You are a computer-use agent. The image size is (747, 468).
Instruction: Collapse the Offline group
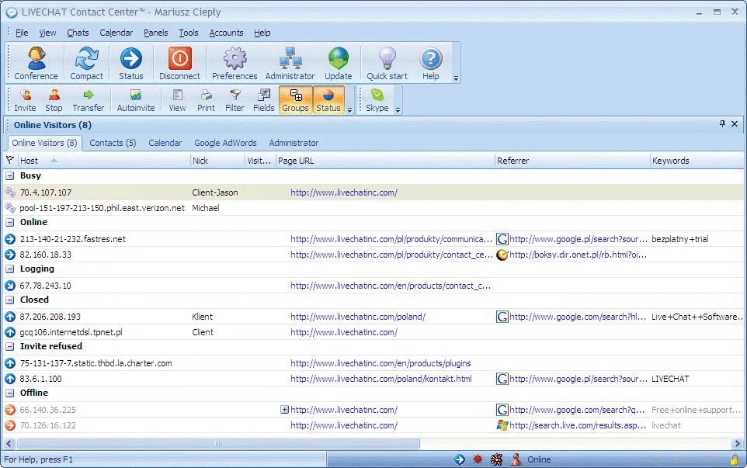click(x=9, y=393)
